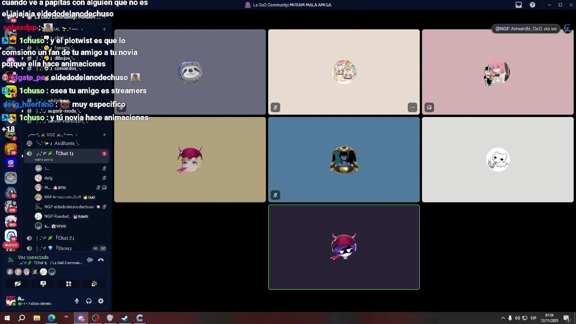Open the blue-background bear avatar tile

coord(344,160)
